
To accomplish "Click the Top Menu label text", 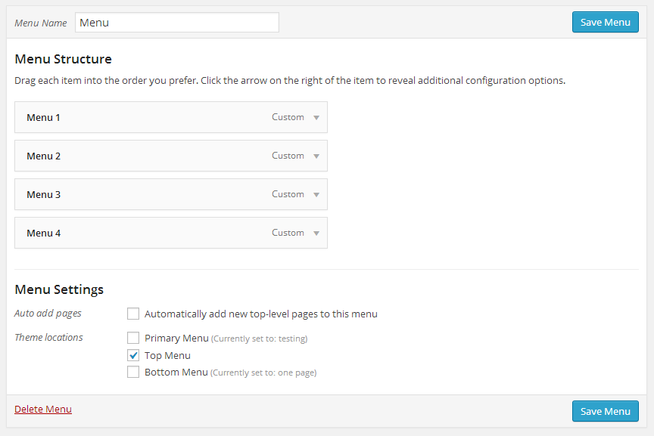I will (x=167, y=355).
